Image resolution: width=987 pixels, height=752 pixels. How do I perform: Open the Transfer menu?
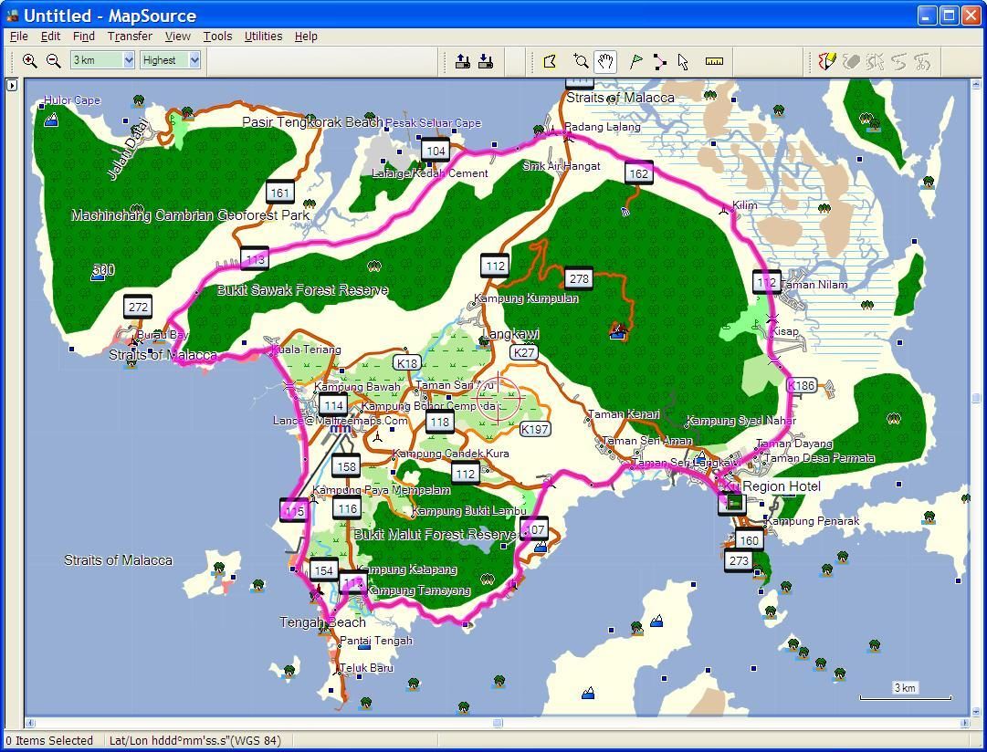[130, 36]
